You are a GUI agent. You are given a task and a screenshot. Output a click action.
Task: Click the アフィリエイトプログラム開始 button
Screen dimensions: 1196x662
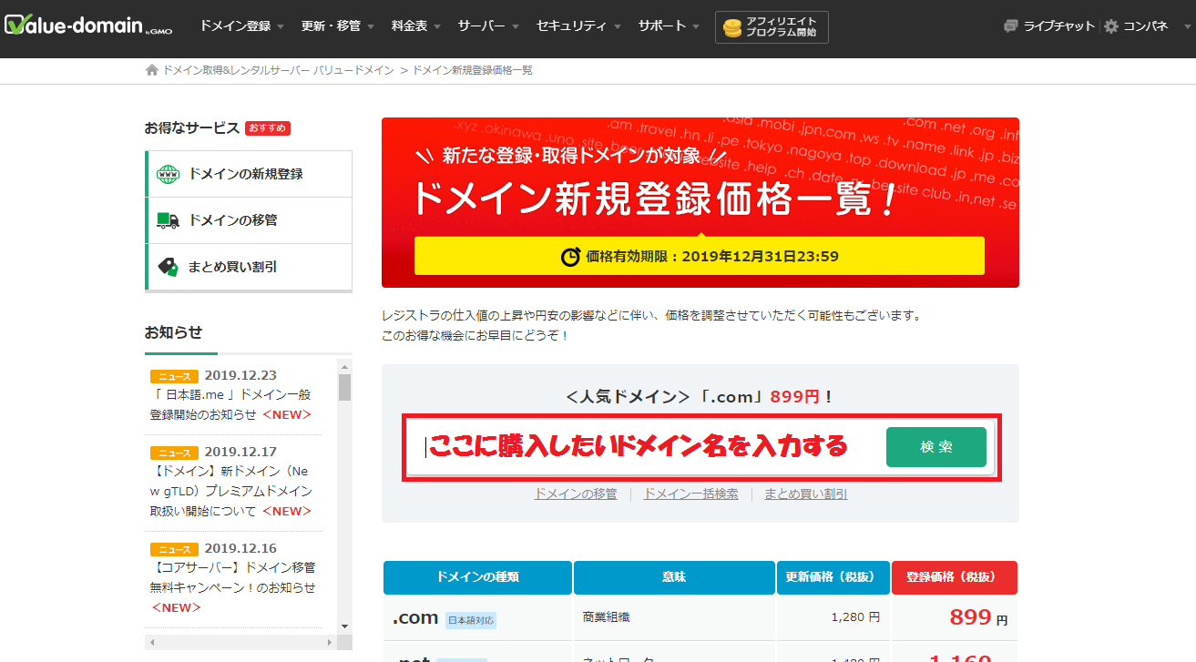click(x=772, y=27)
